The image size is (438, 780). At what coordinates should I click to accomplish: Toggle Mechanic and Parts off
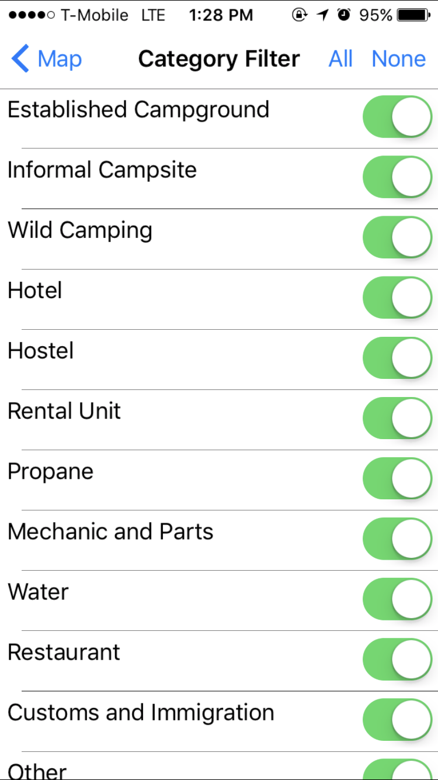point(397,539)
